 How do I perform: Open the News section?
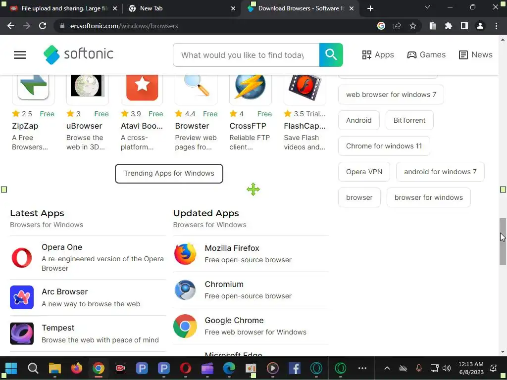476,54
